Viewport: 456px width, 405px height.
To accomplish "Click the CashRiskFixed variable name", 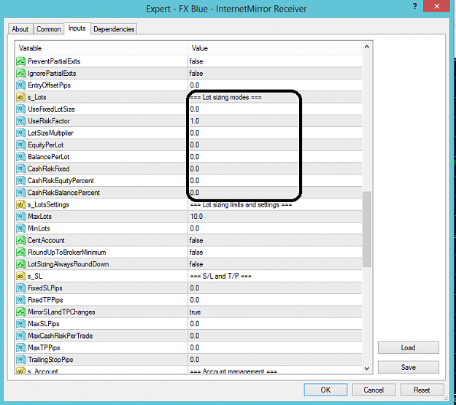I will tap(49, 169).
